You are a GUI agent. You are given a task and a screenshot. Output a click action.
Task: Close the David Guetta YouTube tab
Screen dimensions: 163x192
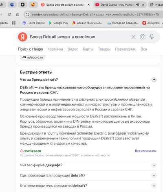pyautogui.click(x=143, y=5)
